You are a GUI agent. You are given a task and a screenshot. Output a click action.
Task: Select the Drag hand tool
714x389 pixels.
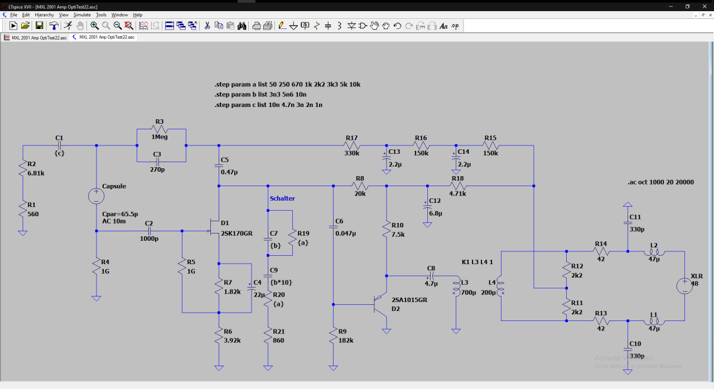(x=386, y=26)
